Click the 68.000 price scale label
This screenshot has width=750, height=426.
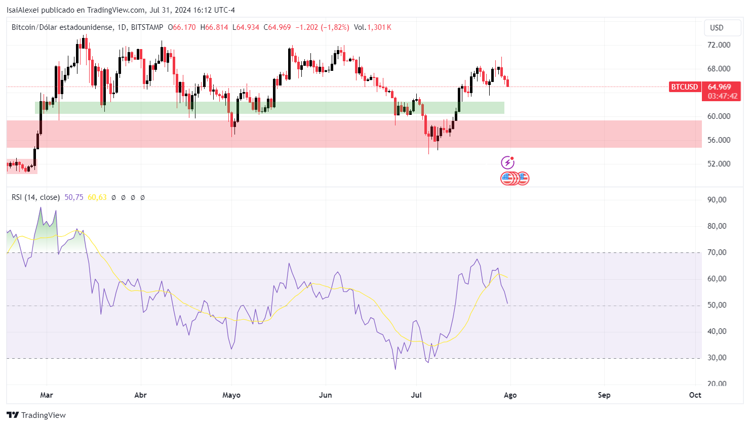[719, 69]
